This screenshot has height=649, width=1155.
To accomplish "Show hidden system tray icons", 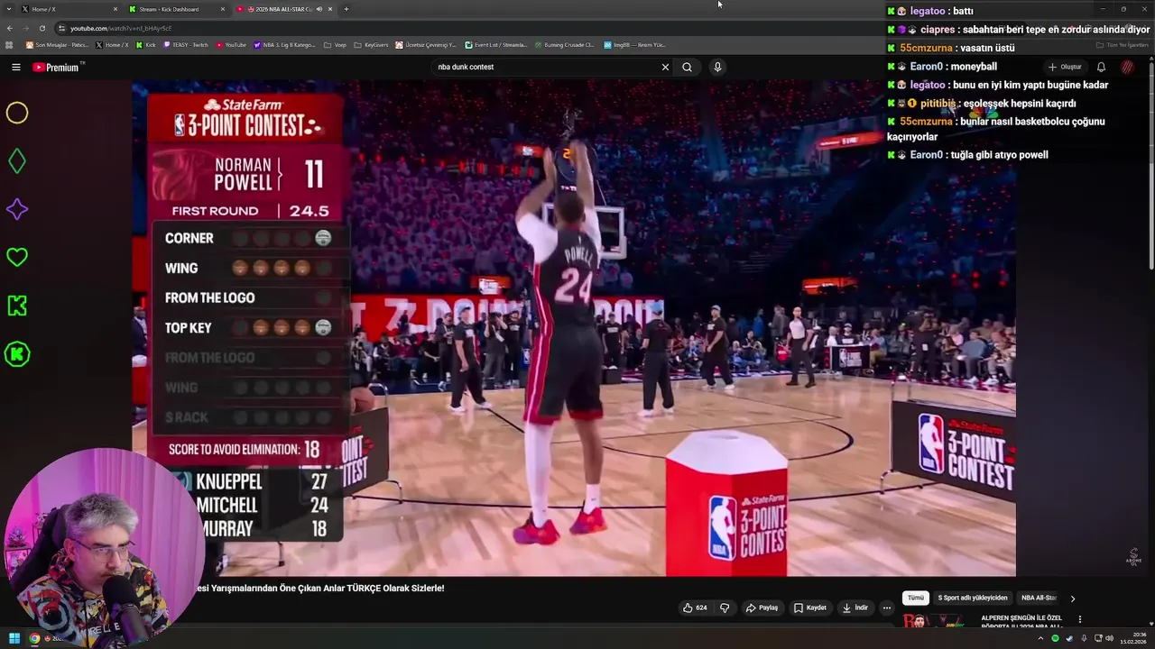I will [1041, 638].
